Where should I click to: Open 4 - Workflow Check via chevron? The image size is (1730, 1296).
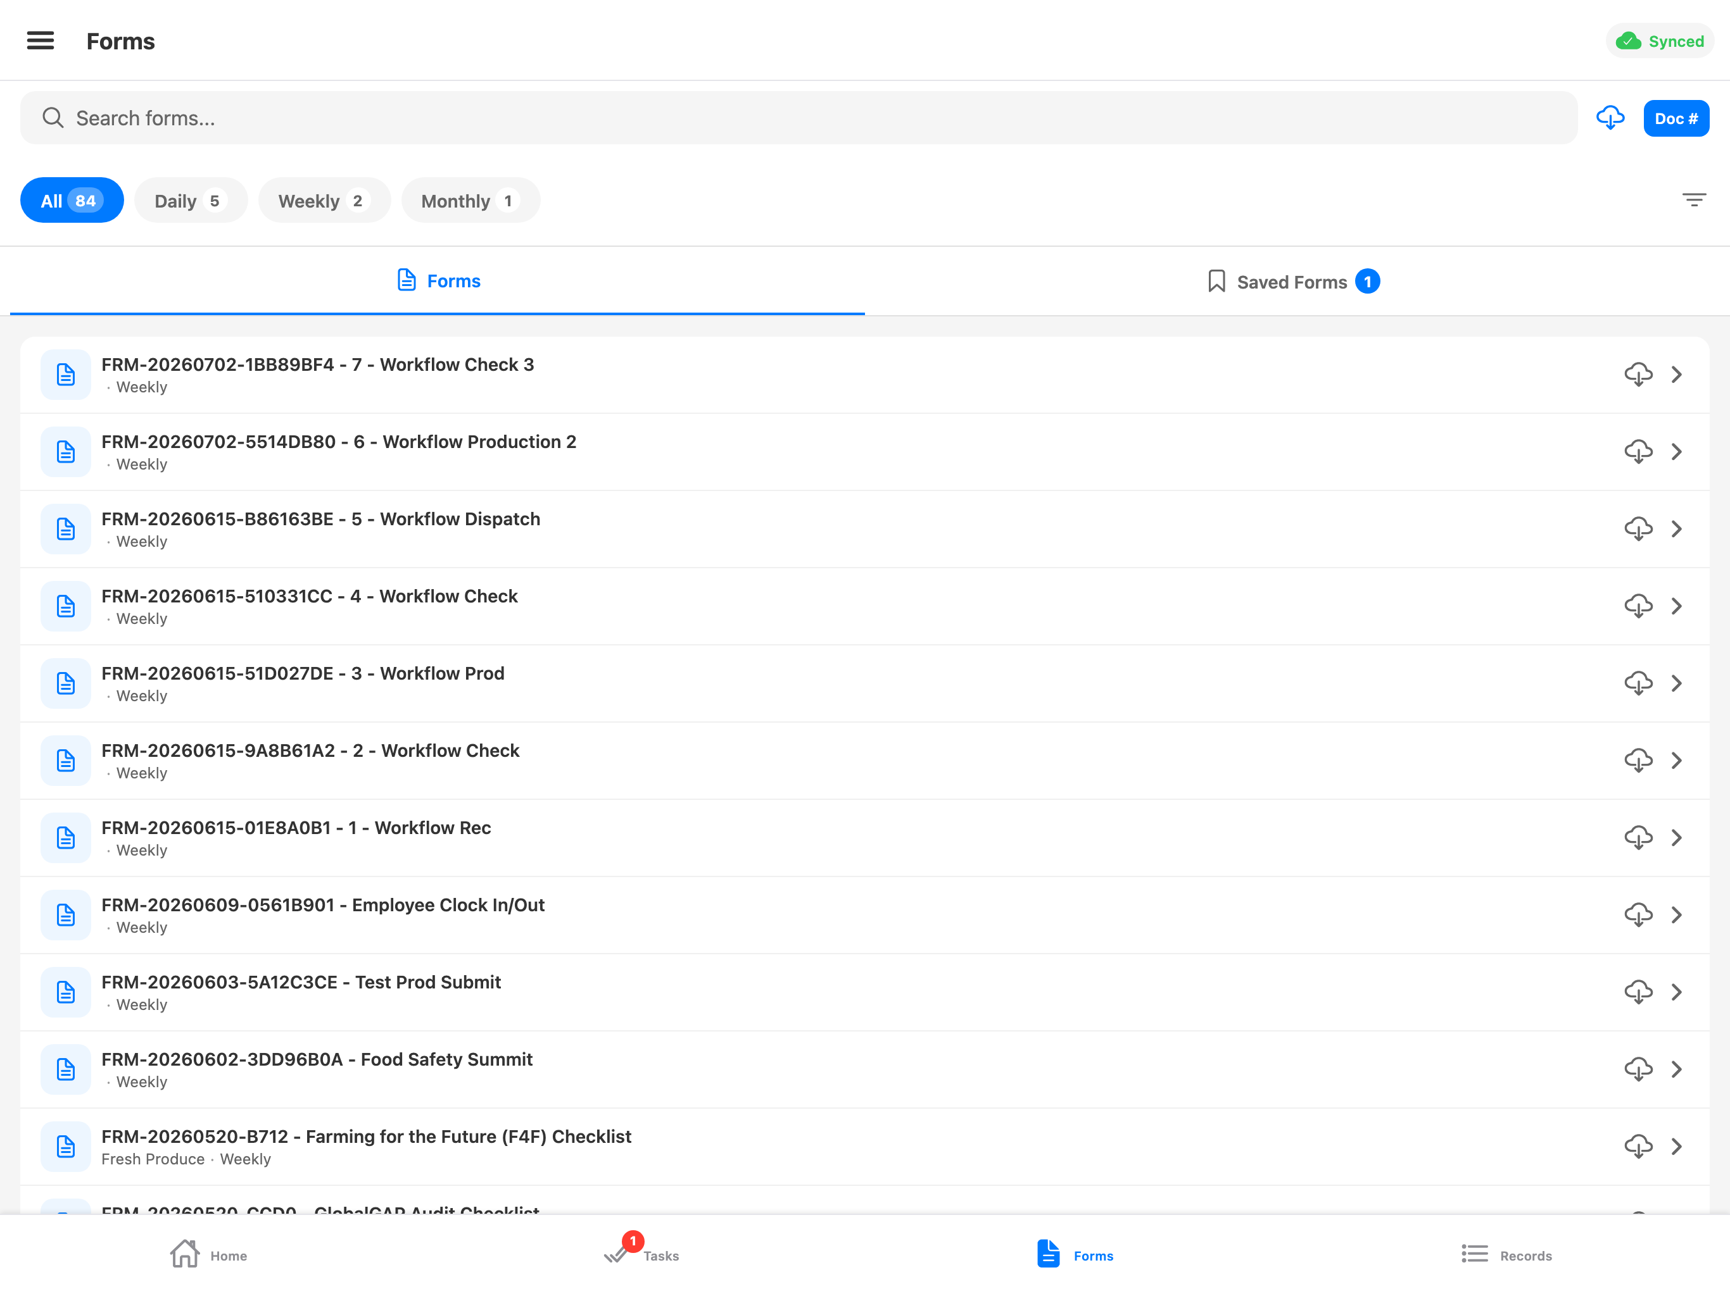pos(1677,607)
